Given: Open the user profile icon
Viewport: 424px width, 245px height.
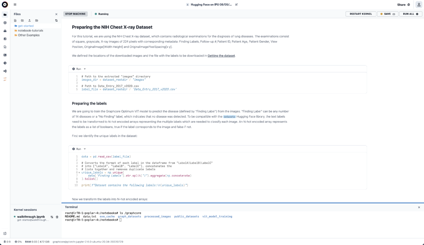Looking at the screenshot, I should (x=419, y=5).
